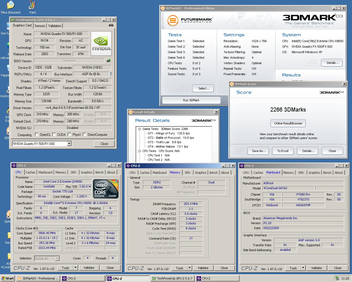
Task: Click the GPU-Z screenshot camera icon
Action: [x=111, y=25]
